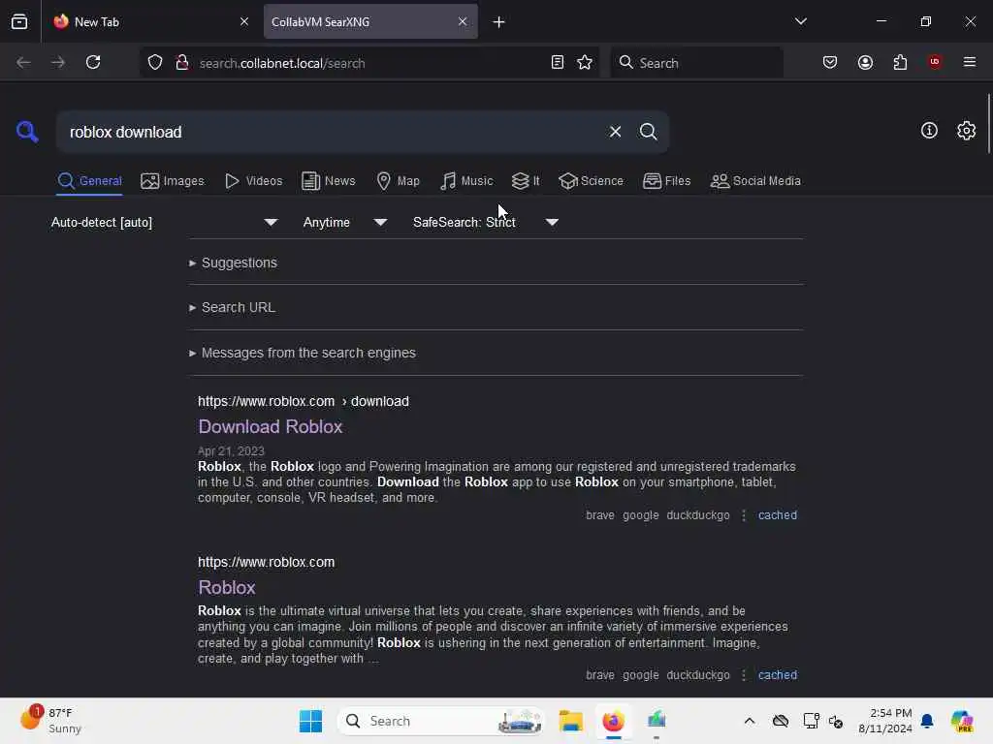The height and width of the screenshot is (744, 993).
Task: Expand Messages from the search engines
Action: (x=303, y=353)
